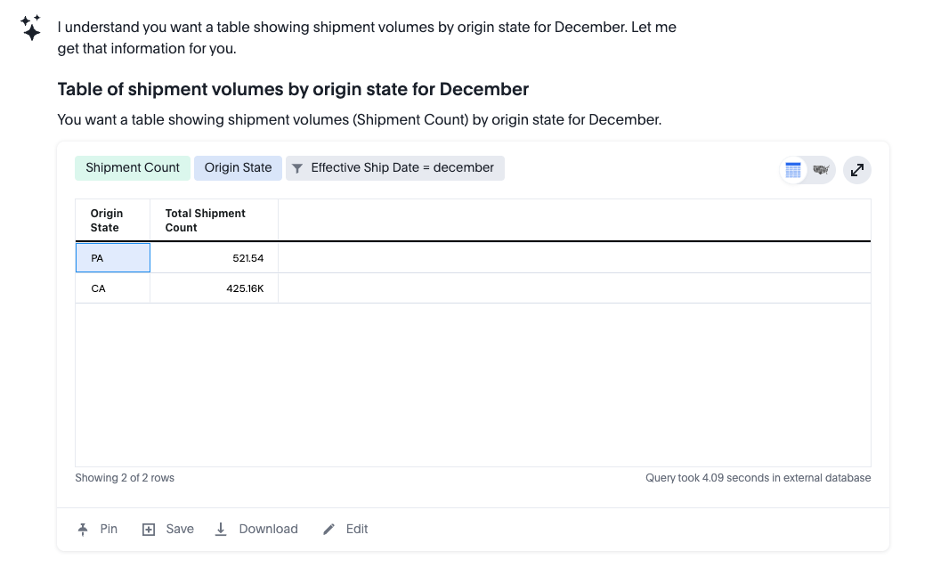Image resolution: width=949 pixels, height=567 pixels.
Task: Click the Pin thumbtack icon
Action: (83, 530)
